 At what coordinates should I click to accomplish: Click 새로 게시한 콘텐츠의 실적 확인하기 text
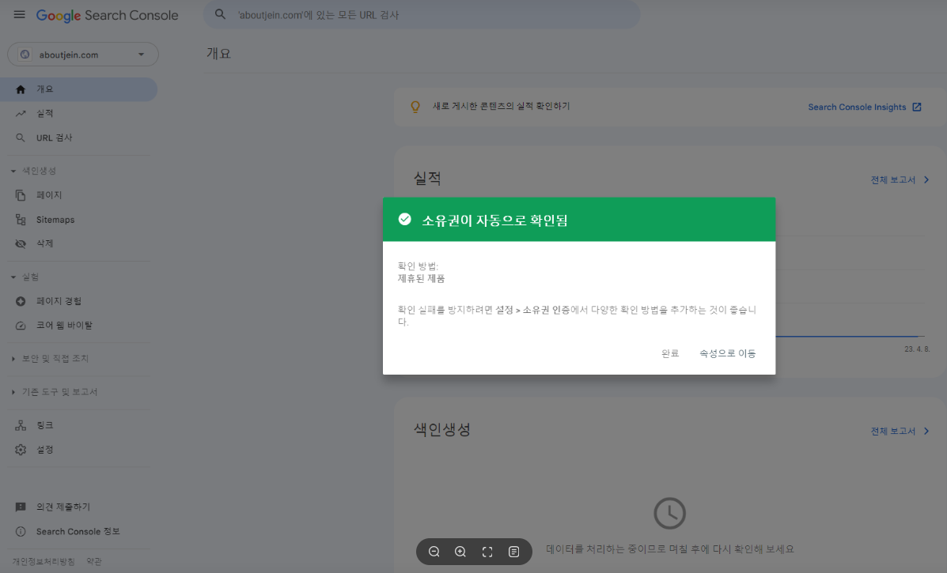(502, 106)
